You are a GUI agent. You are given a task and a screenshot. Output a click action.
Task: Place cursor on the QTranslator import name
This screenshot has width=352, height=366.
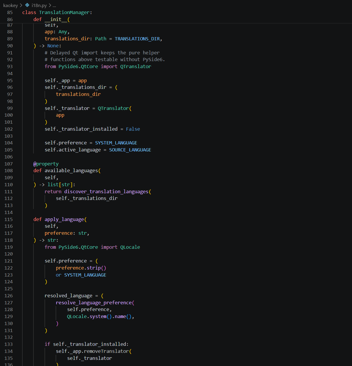point(136,66)
